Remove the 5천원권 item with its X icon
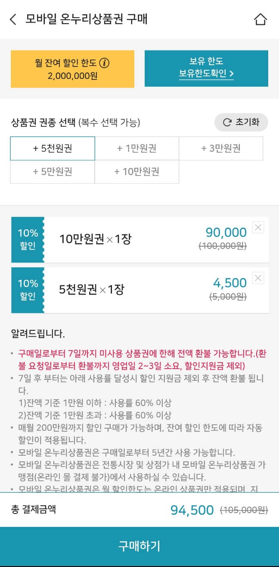Image resolution: width=279 pixels, height=567 pixels. (x=258, y=278)
